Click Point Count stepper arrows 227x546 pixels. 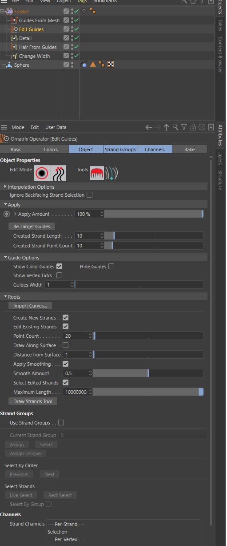pyautogui.click(x=91, y=336)
